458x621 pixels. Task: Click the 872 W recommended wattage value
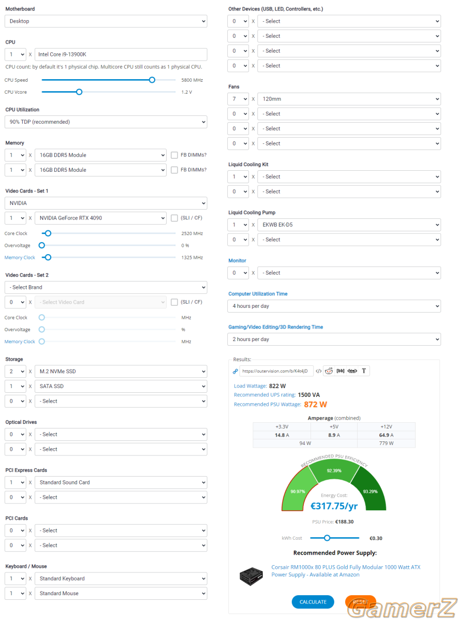[x=315, y=404]
